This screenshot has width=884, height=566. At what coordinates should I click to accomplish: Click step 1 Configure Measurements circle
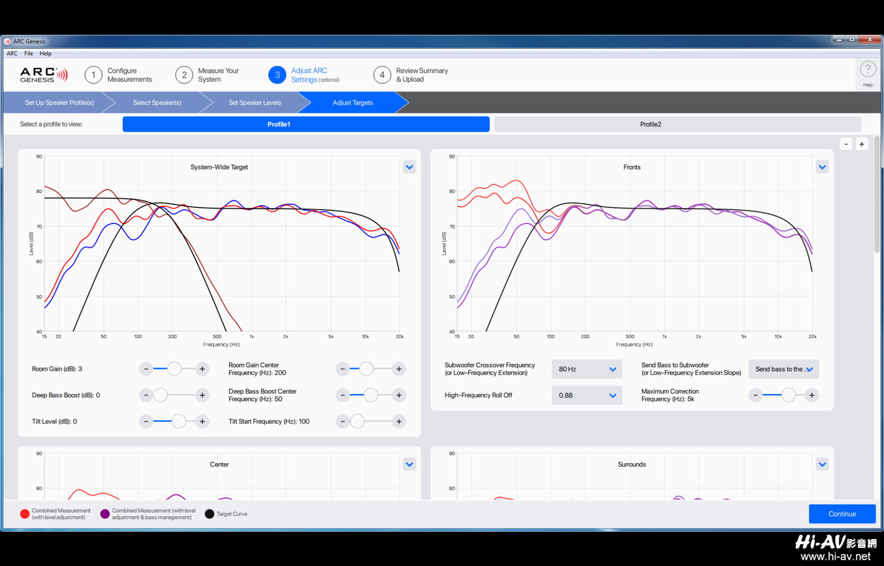point(93,75)
